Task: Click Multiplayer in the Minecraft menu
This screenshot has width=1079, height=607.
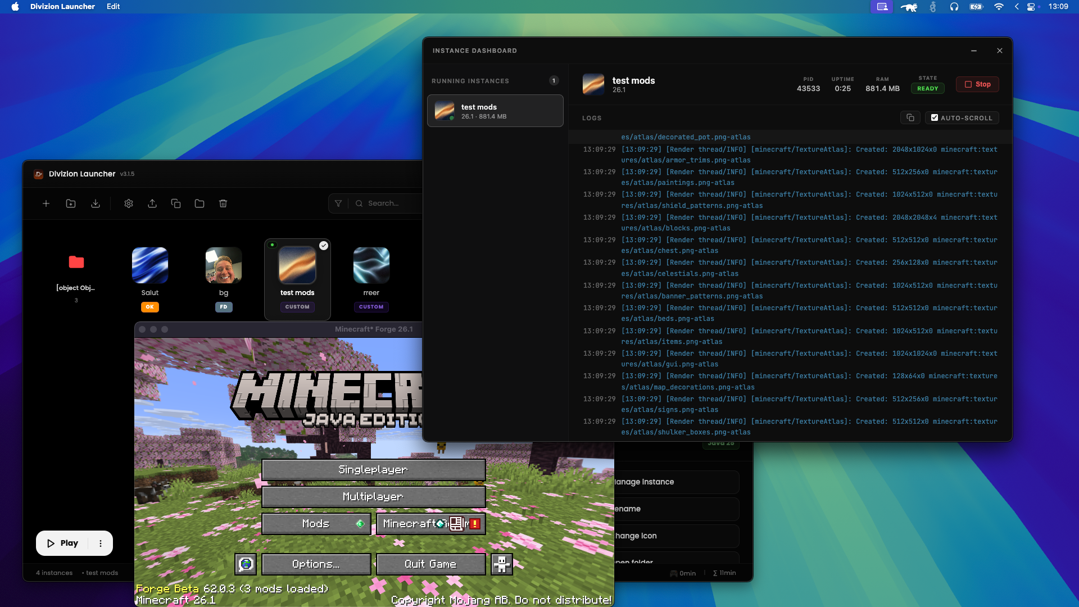Action: [x=374, y=496]
